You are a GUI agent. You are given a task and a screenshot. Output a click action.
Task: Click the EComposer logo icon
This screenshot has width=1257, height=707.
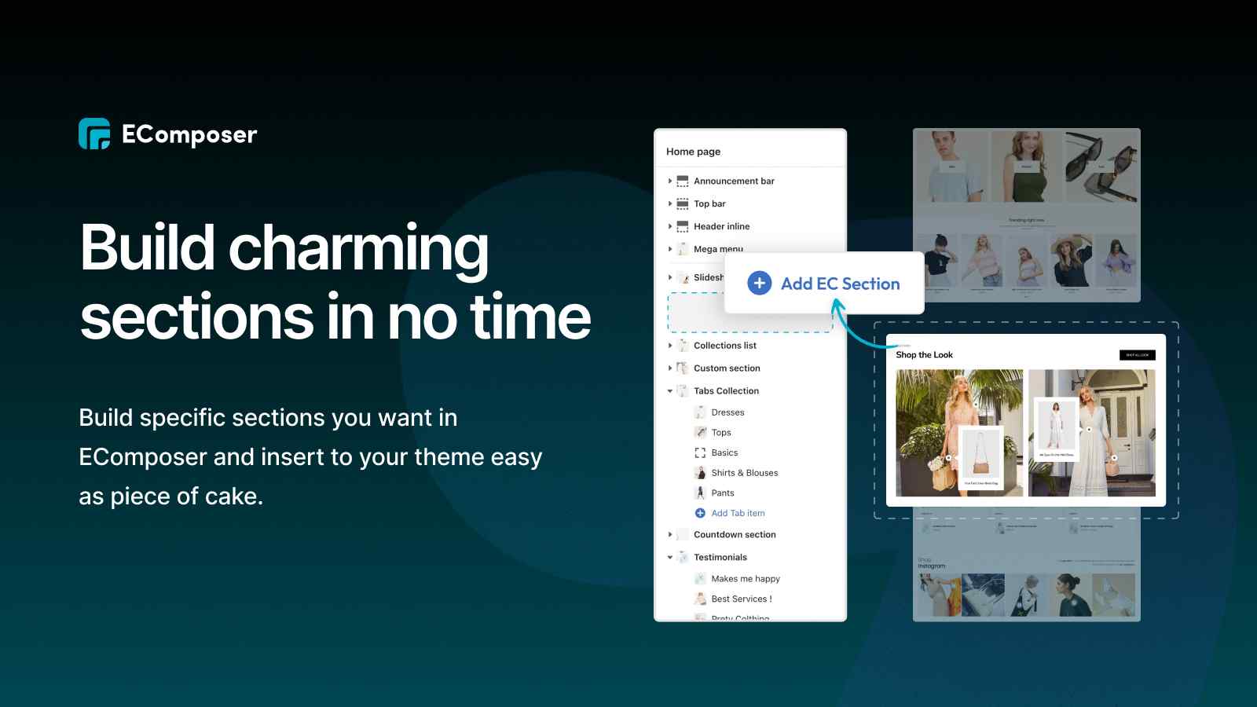pos(94,134)
